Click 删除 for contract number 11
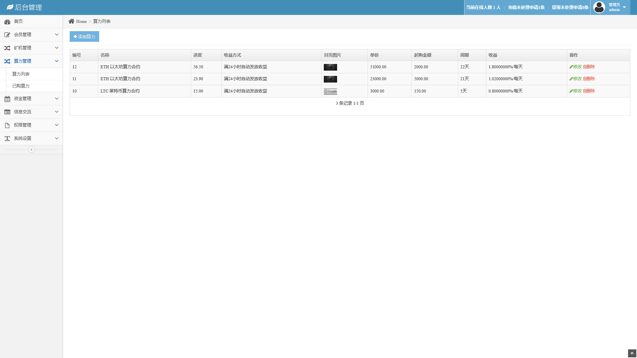The image size is (637, 358). (x=589, y=79)
